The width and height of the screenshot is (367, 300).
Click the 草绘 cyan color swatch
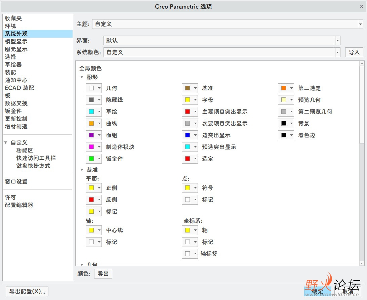(x=91, y=112)
